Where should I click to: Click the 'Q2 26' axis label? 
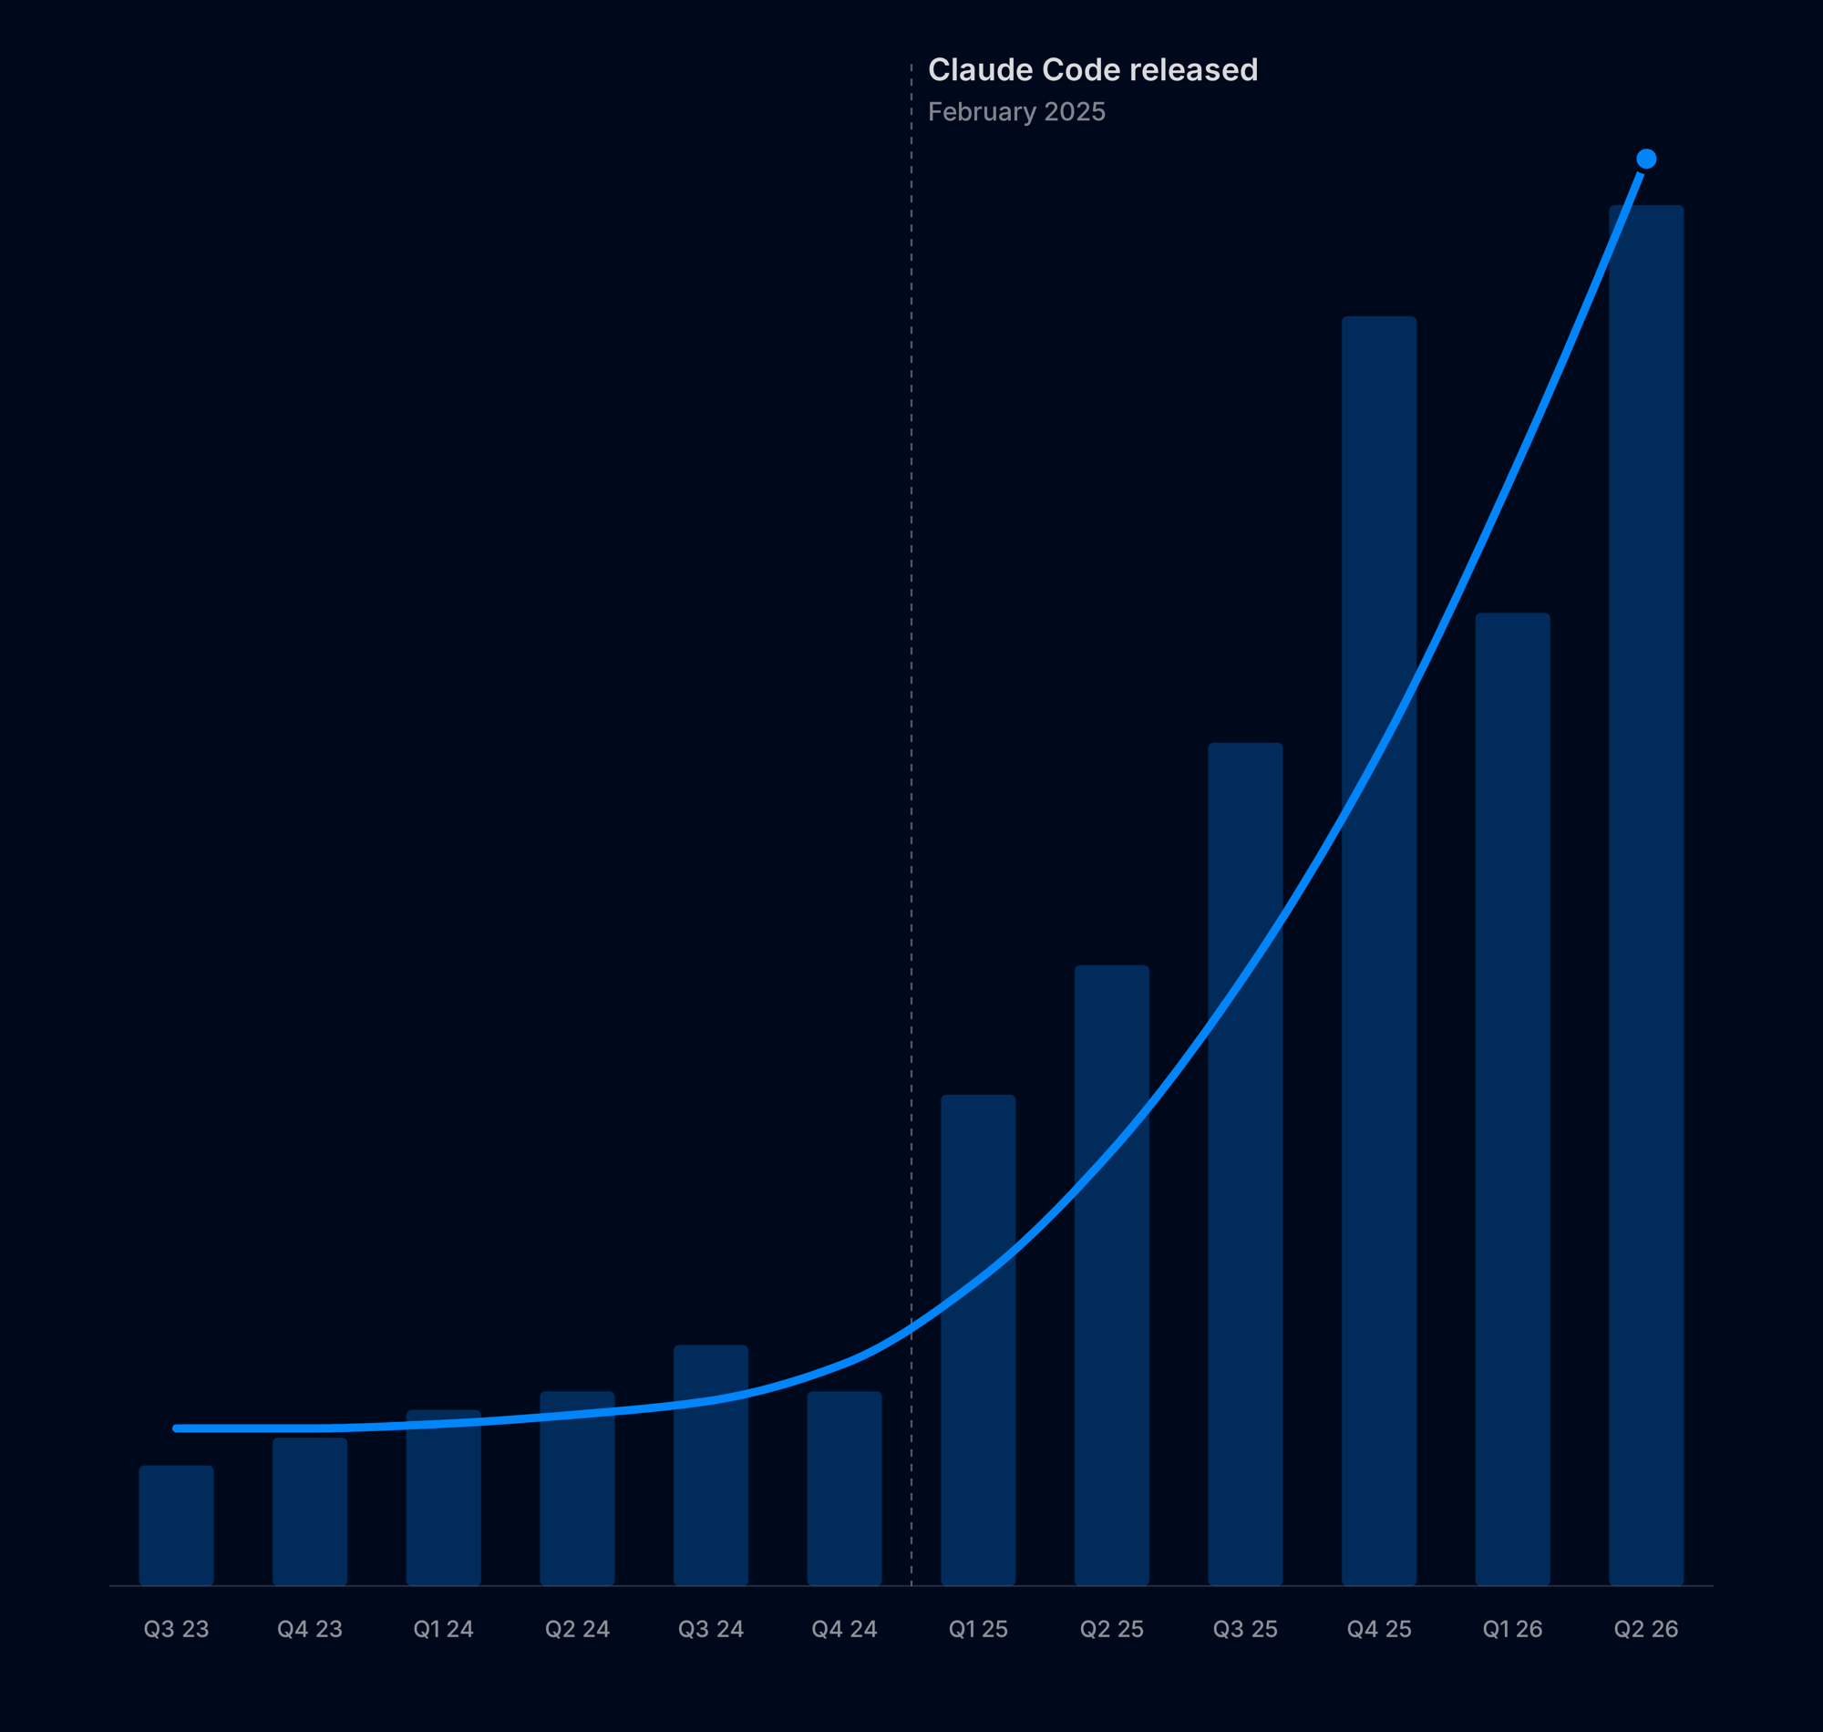[x=1647, y=1630]
